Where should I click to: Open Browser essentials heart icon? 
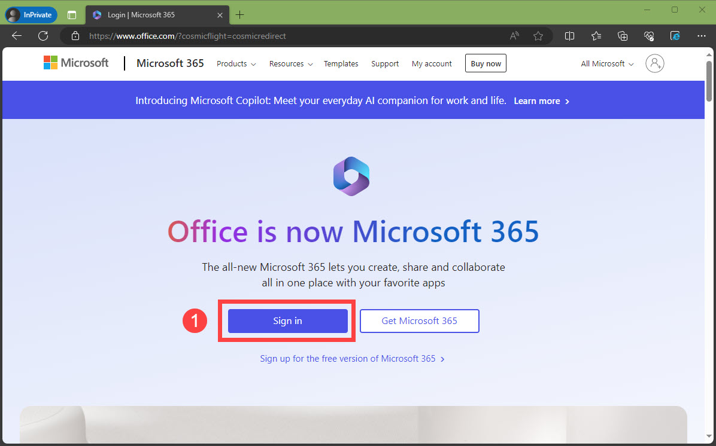point(649,36)
